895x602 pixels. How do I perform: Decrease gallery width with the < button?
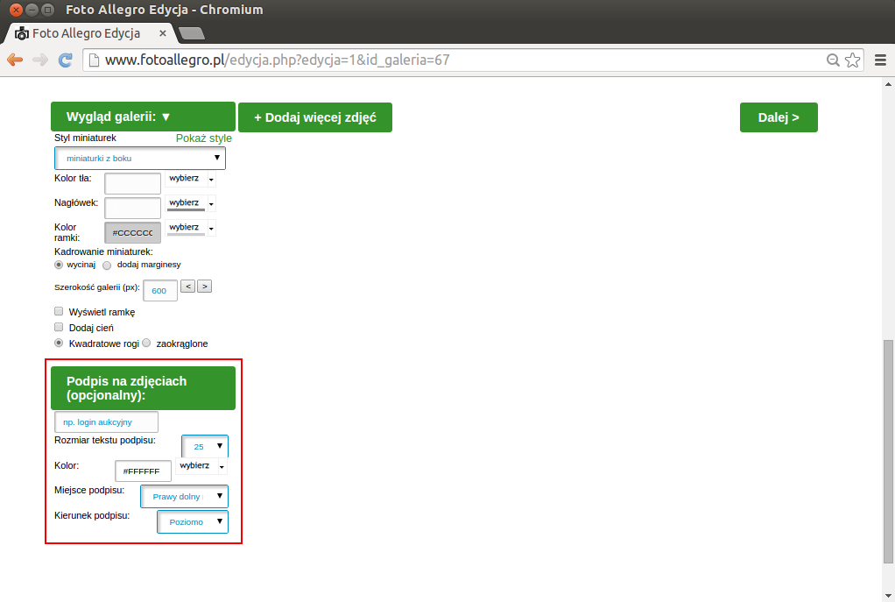187,287
